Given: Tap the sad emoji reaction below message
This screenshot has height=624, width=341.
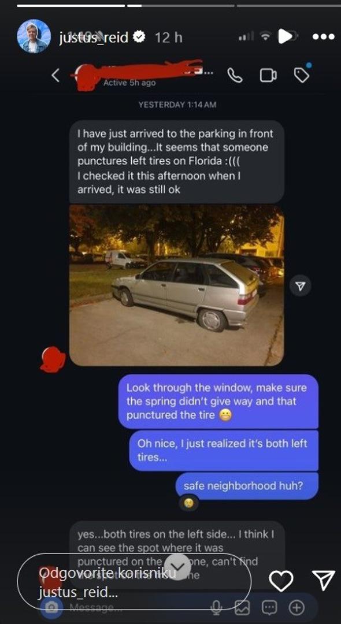Looking at the screenshot, I should [188, 503].
